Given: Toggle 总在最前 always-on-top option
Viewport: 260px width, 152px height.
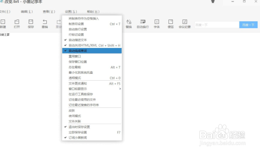Looking at the screenshot, I should (92, 67).
